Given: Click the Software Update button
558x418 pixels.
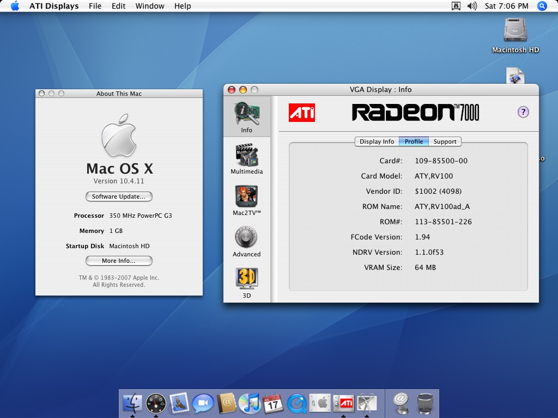Looking at the screenshot, I should [x=119, y=196].
